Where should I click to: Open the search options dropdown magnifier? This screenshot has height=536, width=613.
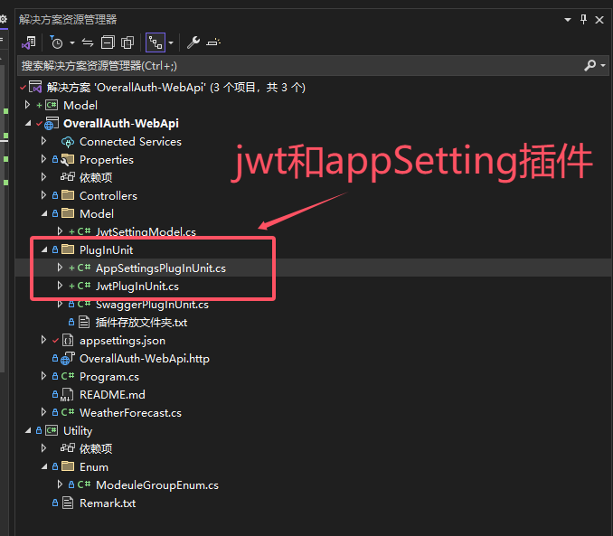pos(592,65)
